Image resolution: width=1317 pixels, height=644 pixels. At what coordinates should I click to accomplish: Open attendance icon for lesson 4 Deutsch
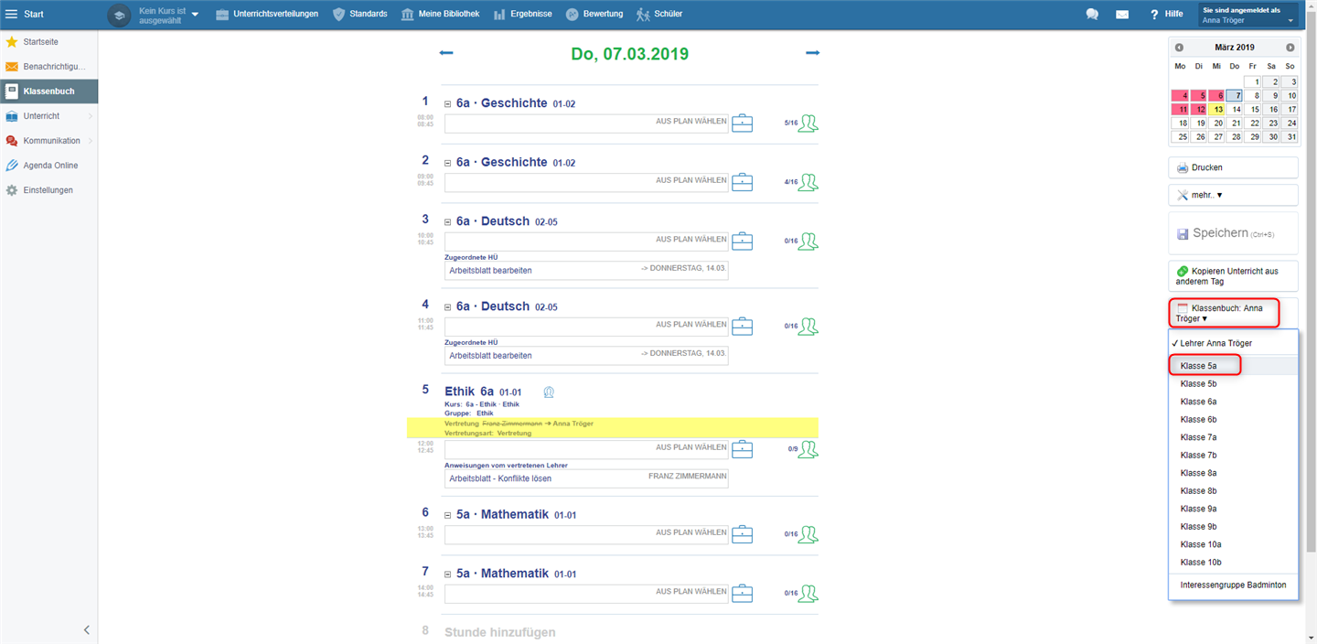(808, 327)
